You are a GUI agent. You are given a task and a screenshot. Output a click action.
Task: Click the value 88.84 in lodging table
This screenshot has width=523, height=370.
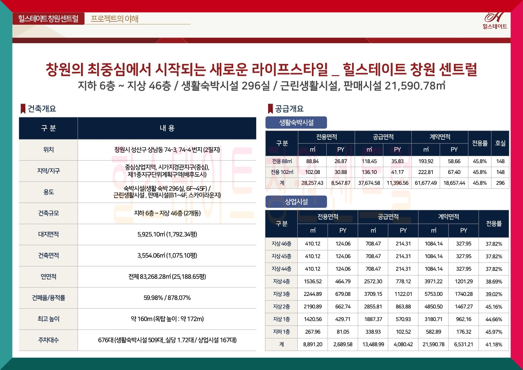312,161
